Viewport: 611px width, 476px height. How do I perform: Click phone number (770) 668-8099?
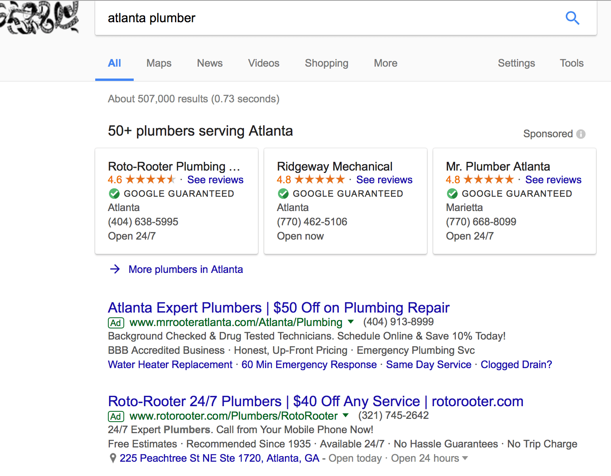point(481,222)
